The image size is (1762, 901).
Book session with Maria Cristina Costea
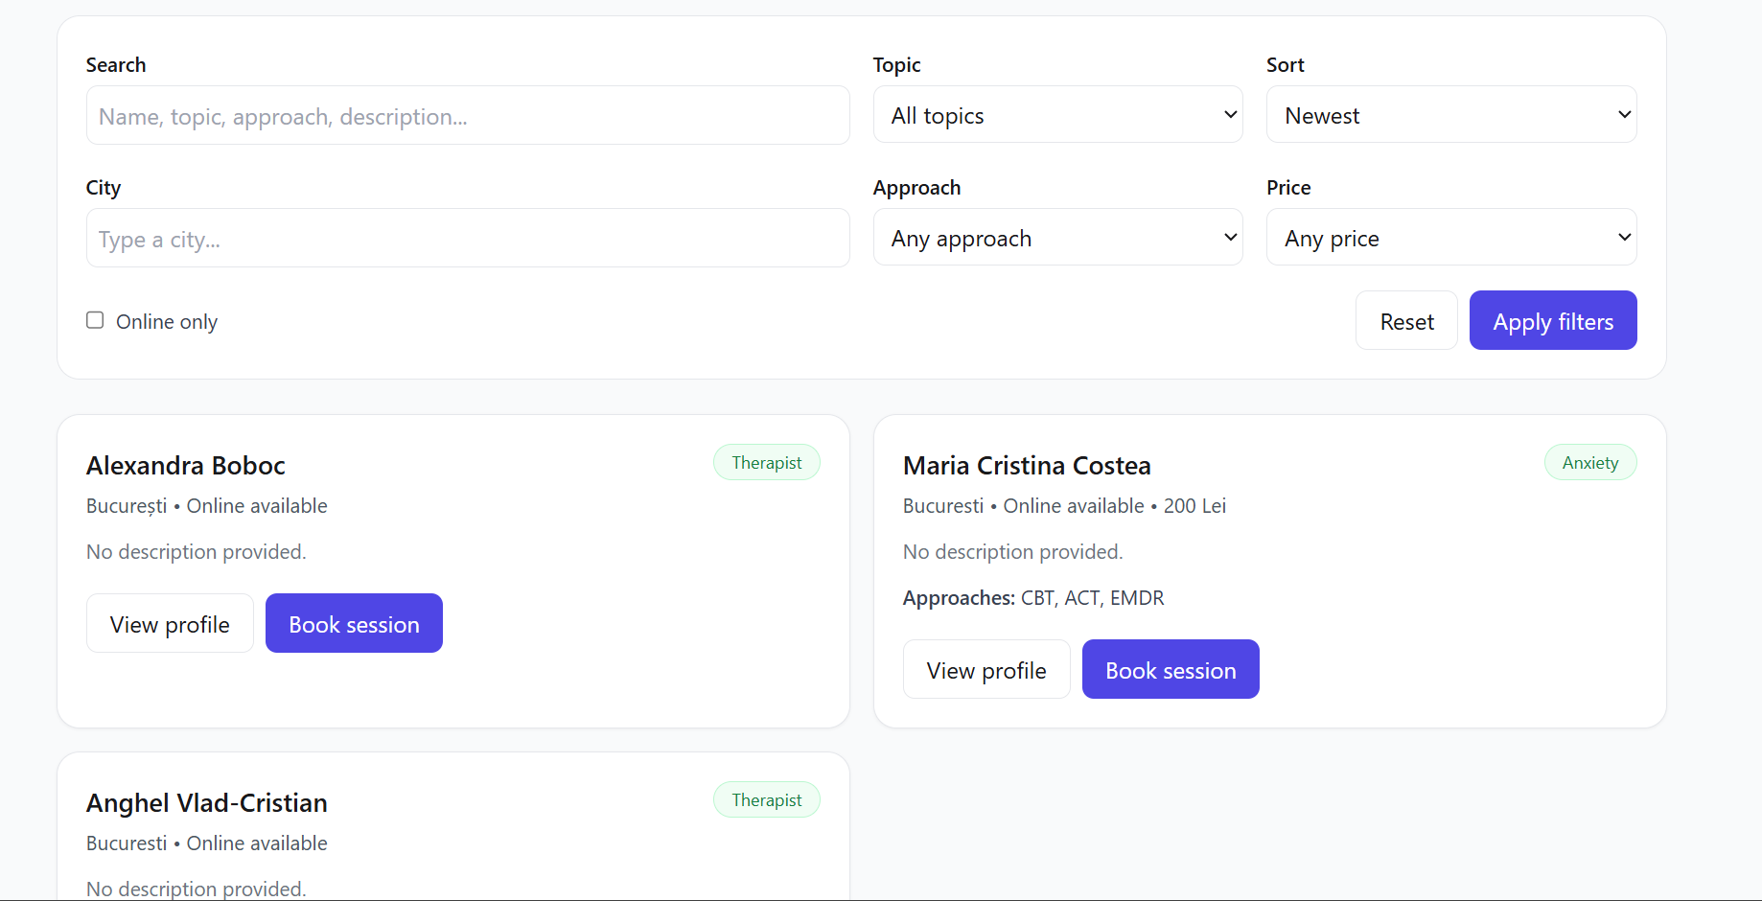click(1170, 670)
